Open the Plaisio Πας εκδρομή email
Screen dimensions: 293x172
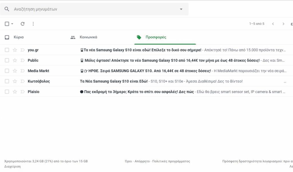point(146,92)
